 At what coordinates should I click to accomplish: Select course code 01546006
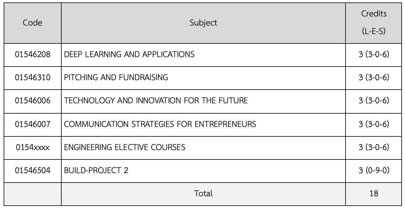[x=32, y=101]
